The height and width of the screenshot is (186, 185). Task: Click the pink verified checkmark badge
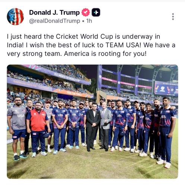click(x=86, y=12)
